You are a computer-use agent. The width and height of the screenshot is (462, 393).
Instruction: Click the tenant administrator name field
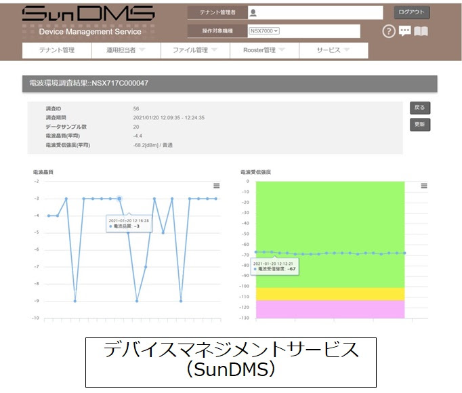click(315, 13)
